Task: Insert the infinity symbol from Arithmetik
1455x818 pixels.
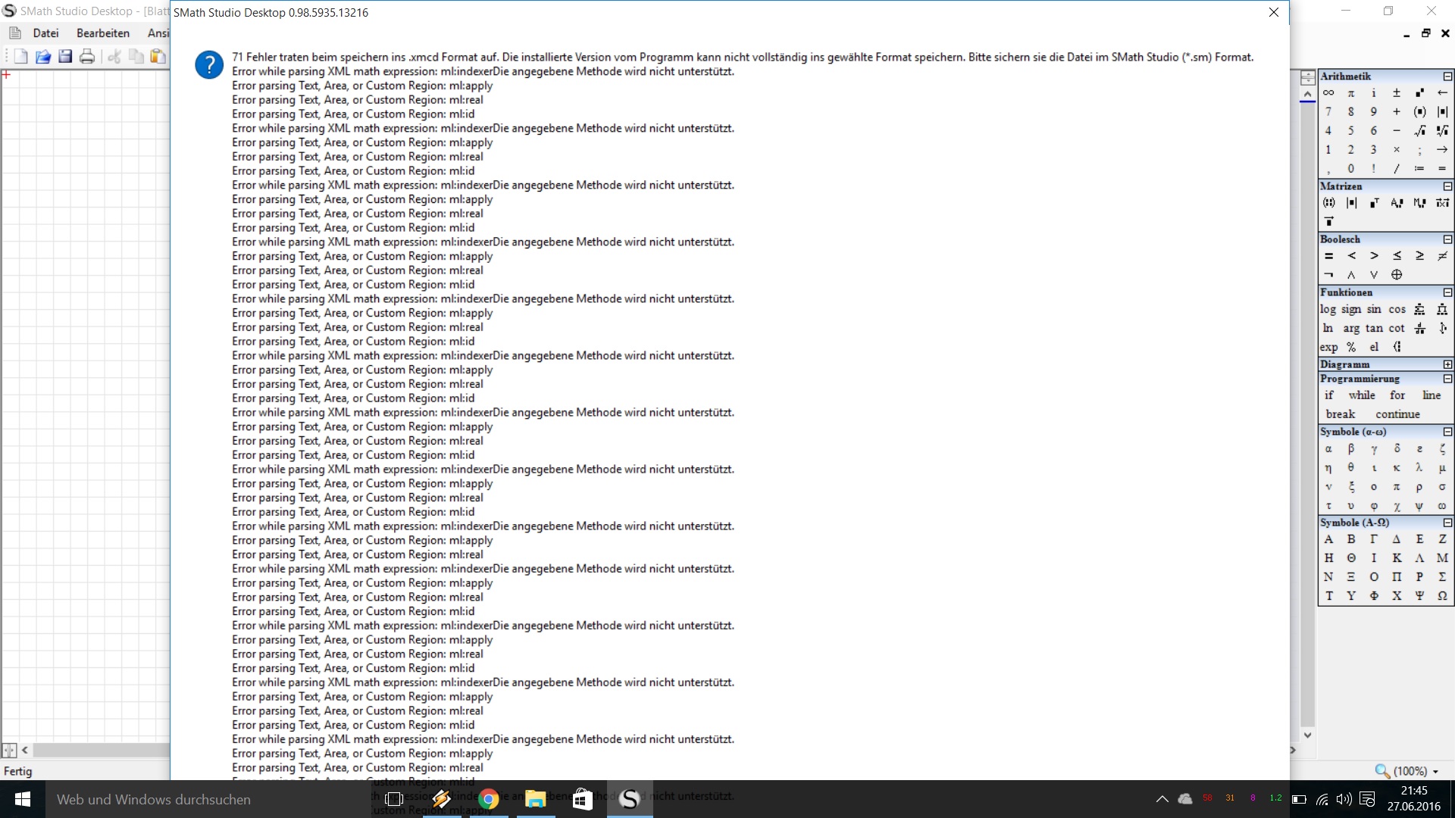Action: 1328,93
